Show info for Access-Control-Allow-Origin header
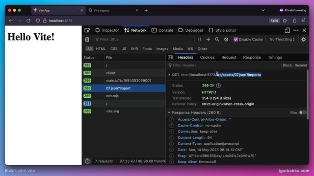This screenshot has width=314, height=176. [171, 119]
